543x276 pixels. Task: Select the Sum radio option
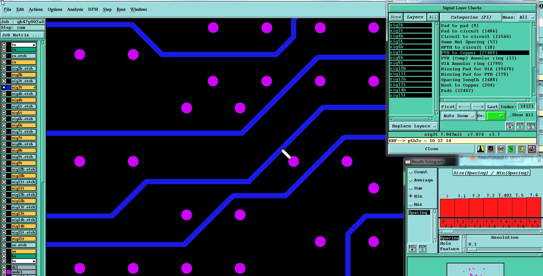point(411,188)
